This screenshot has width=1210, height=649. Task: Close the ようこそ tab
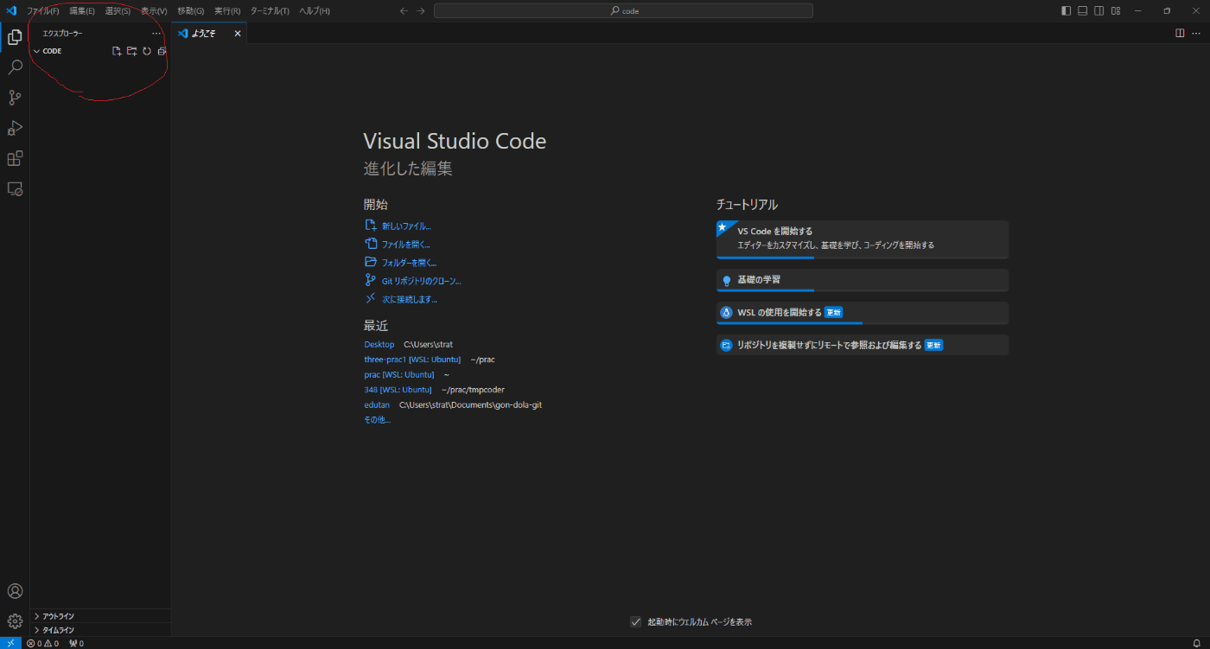pyautogui.click(x=238, y=33)
